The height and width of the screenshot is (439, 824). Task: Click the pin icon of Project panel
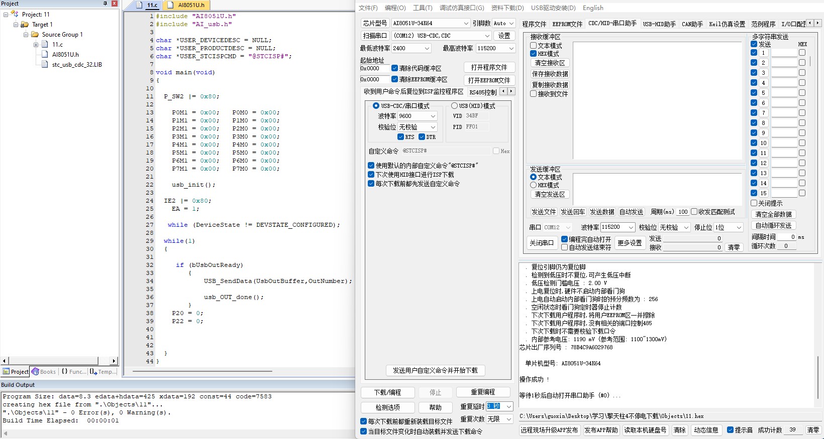tap(105, 4)
